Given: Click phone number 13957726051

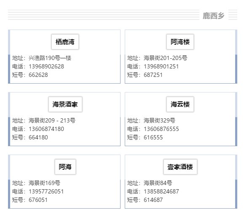Looking at the screenshot, I should coord(46,191).
